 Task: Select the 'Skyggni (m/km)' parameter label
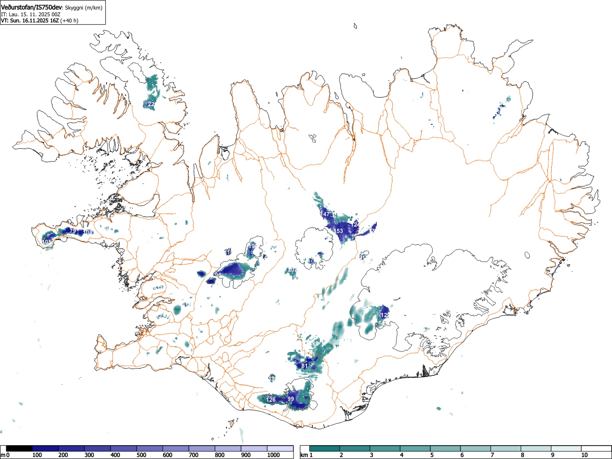(83, 8)
